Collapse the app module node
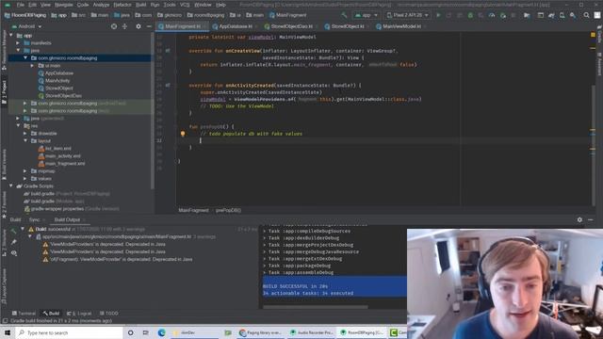Screen dimensions: 603x339 11,36
